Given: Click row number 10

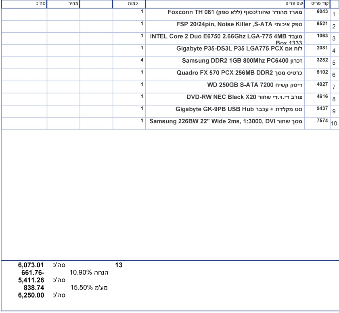Looking at the screenshot, I should 334,123.
